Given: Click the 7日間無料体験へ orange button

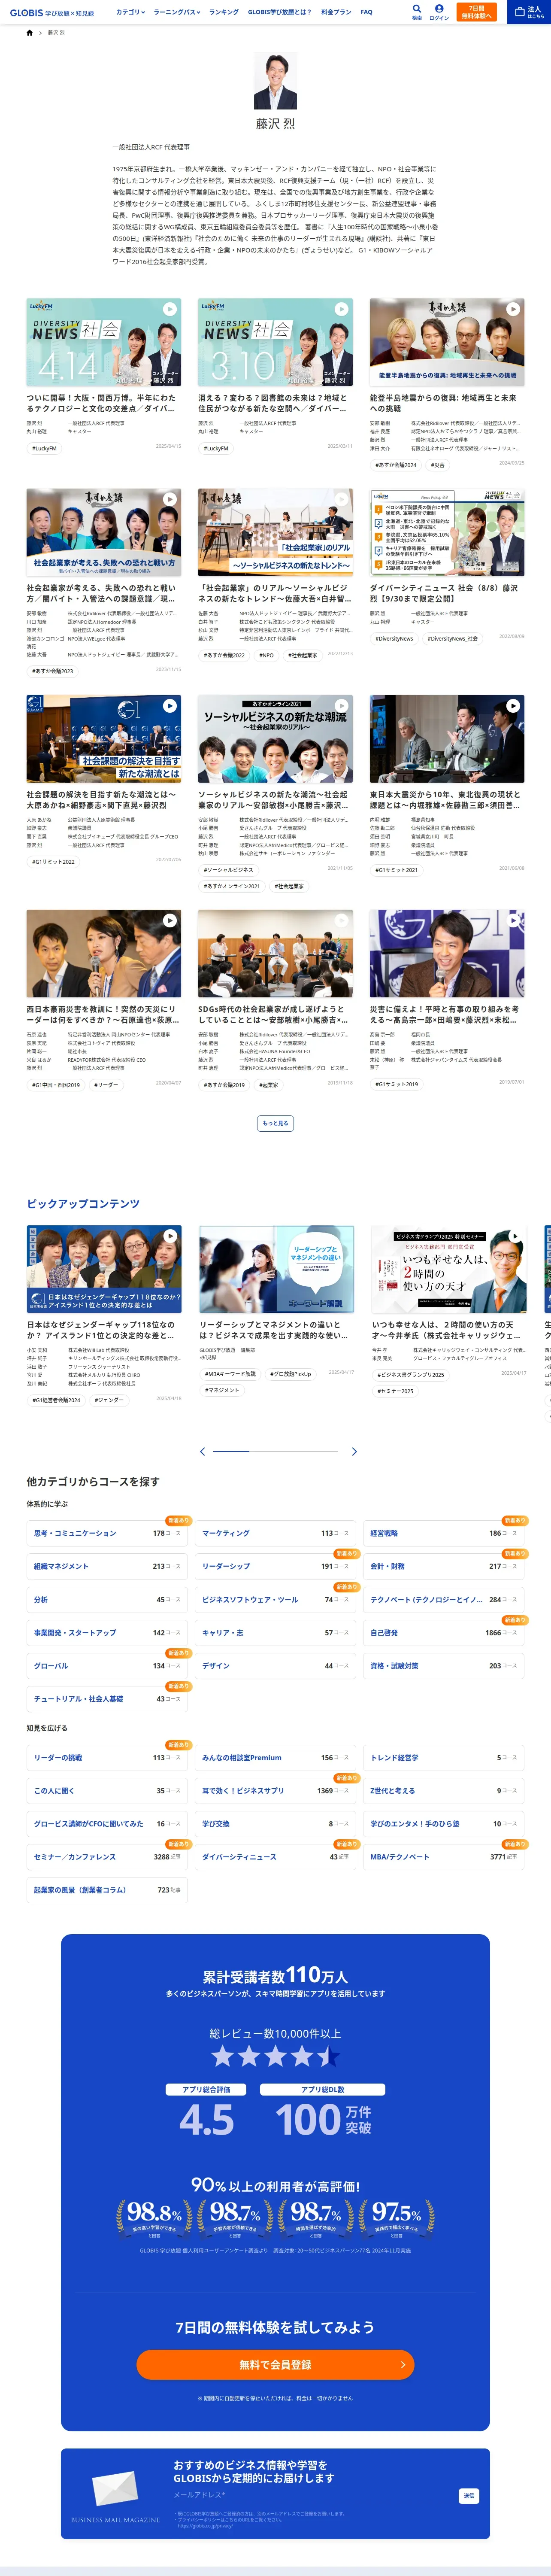Looking at the screenshot, I should point(477,12).
